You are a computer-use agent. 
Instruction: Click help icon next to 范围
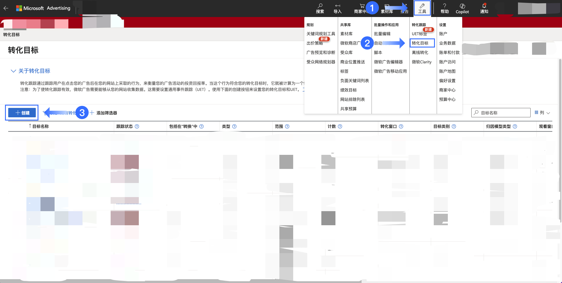click(287, 126)
